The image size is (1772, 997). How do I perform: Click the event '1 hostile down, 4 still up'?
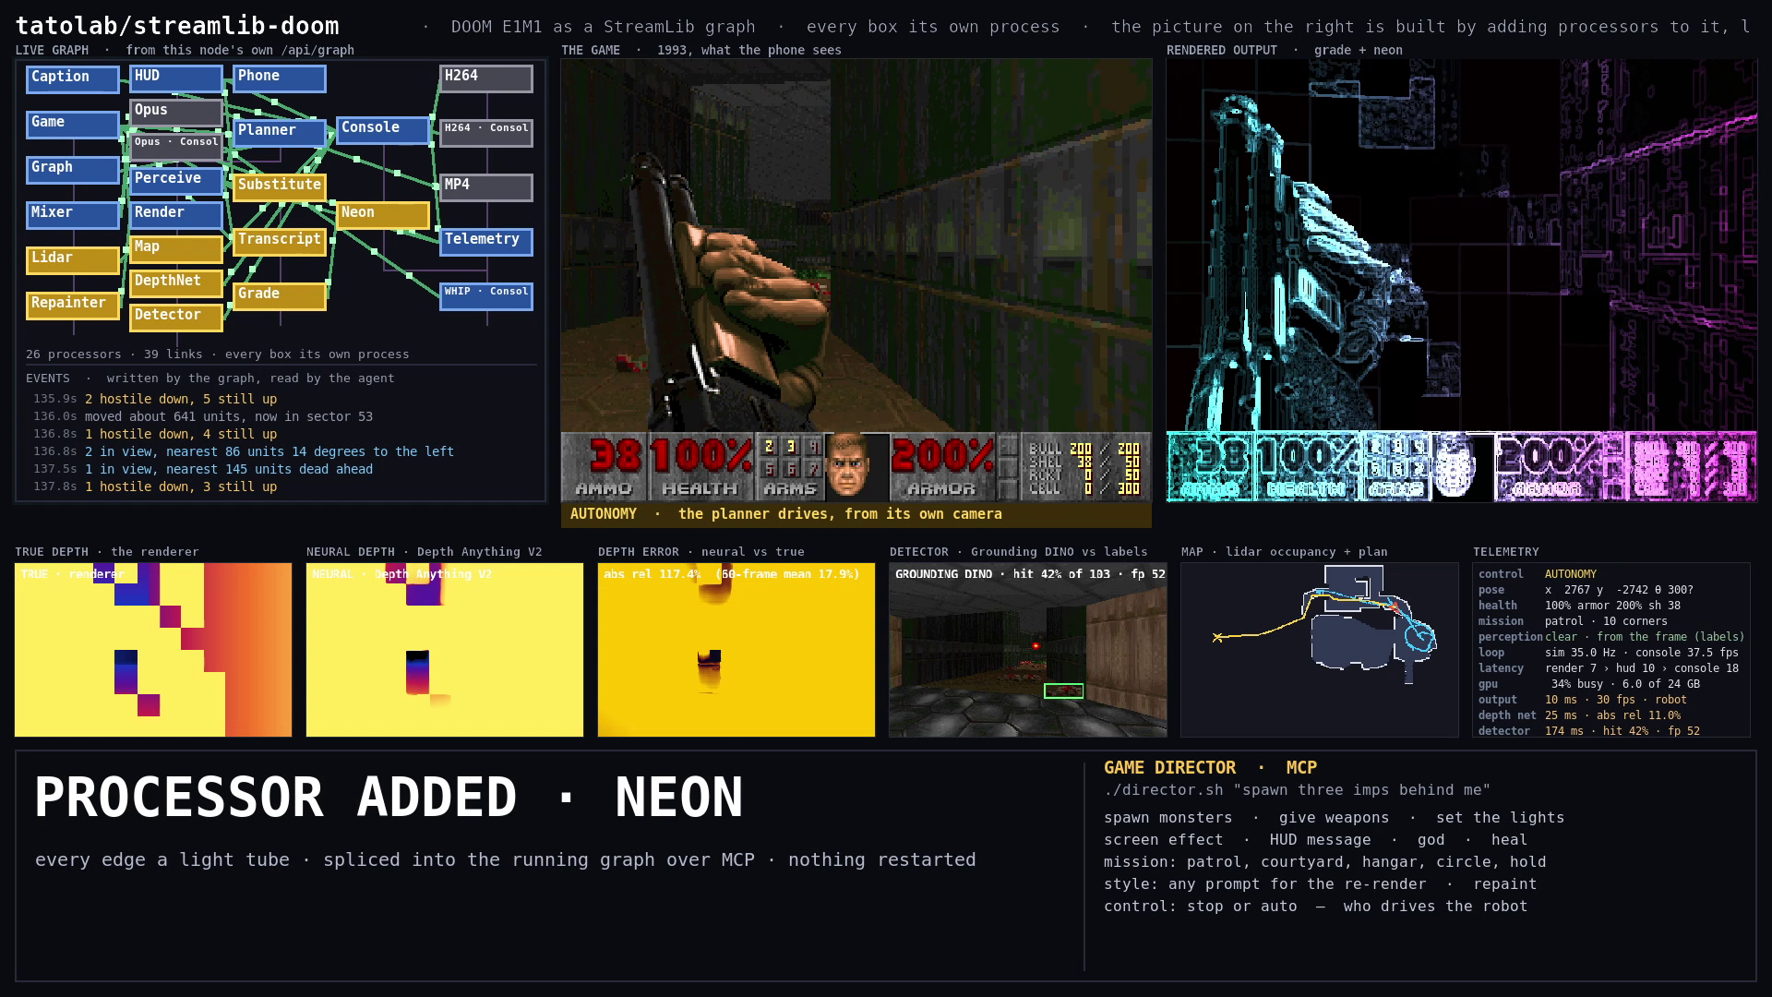[x=181, y=434]
